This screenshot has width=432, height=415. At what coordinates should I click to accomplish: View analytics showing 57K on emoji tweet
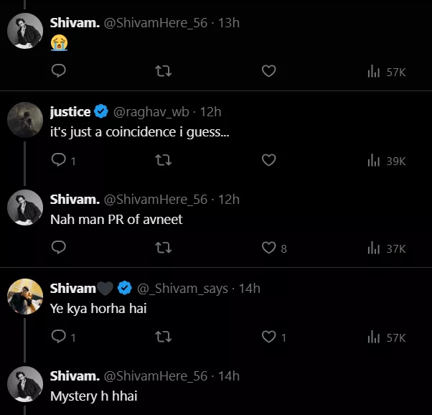point(386,71)
